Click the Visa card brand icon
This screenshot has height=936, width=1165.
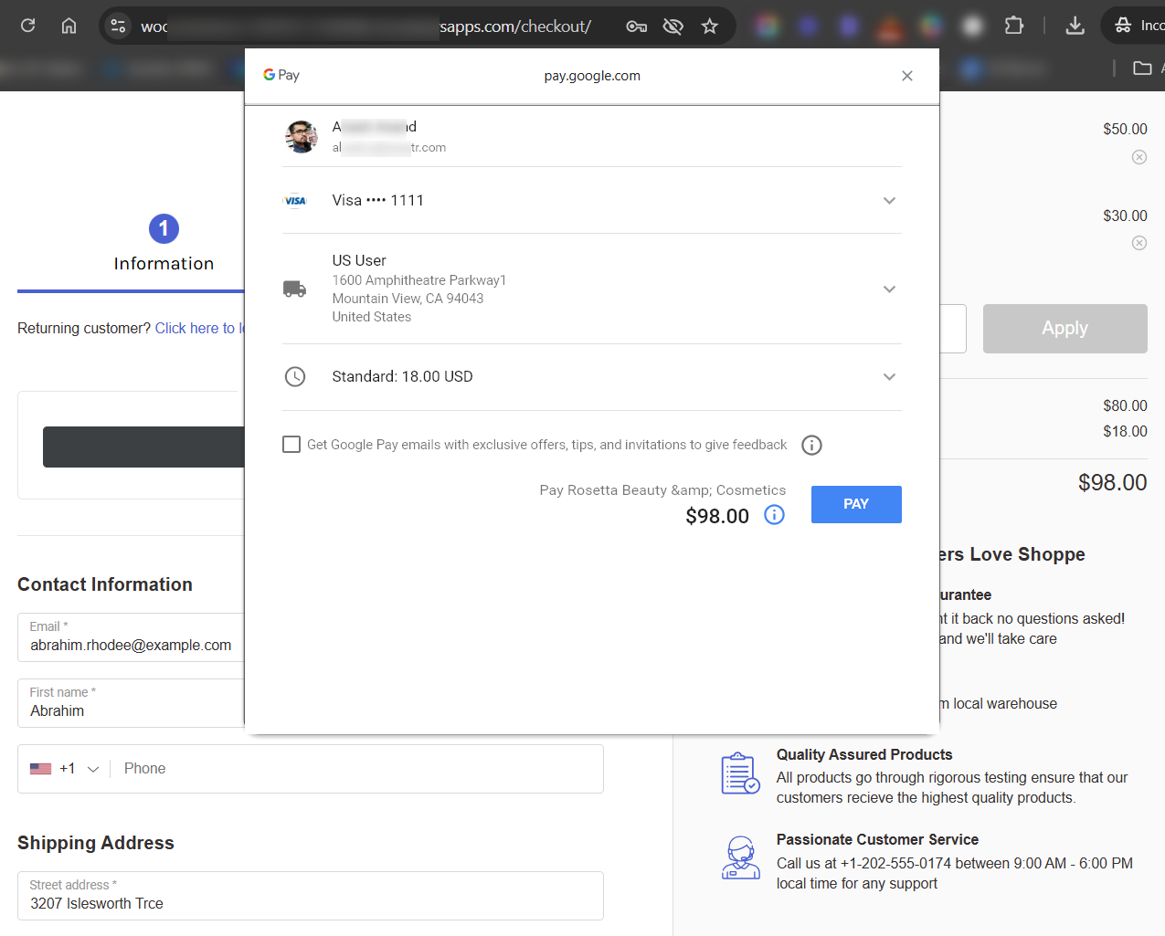(x=295, y=200)
